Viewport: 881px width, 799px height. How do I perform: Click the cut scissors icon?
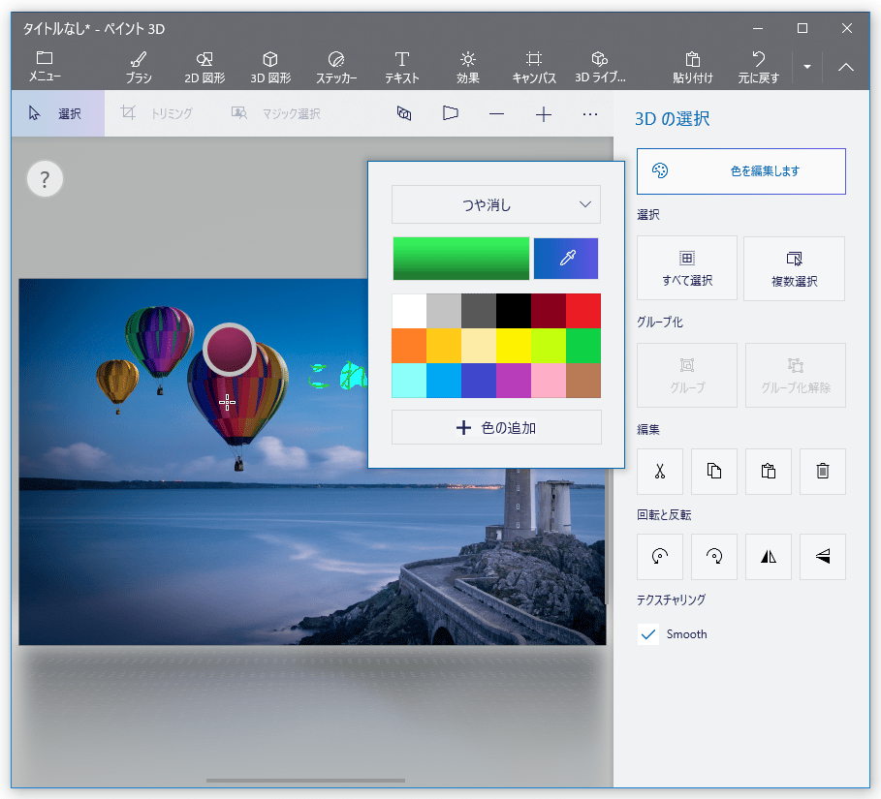[x=660, y=471]
